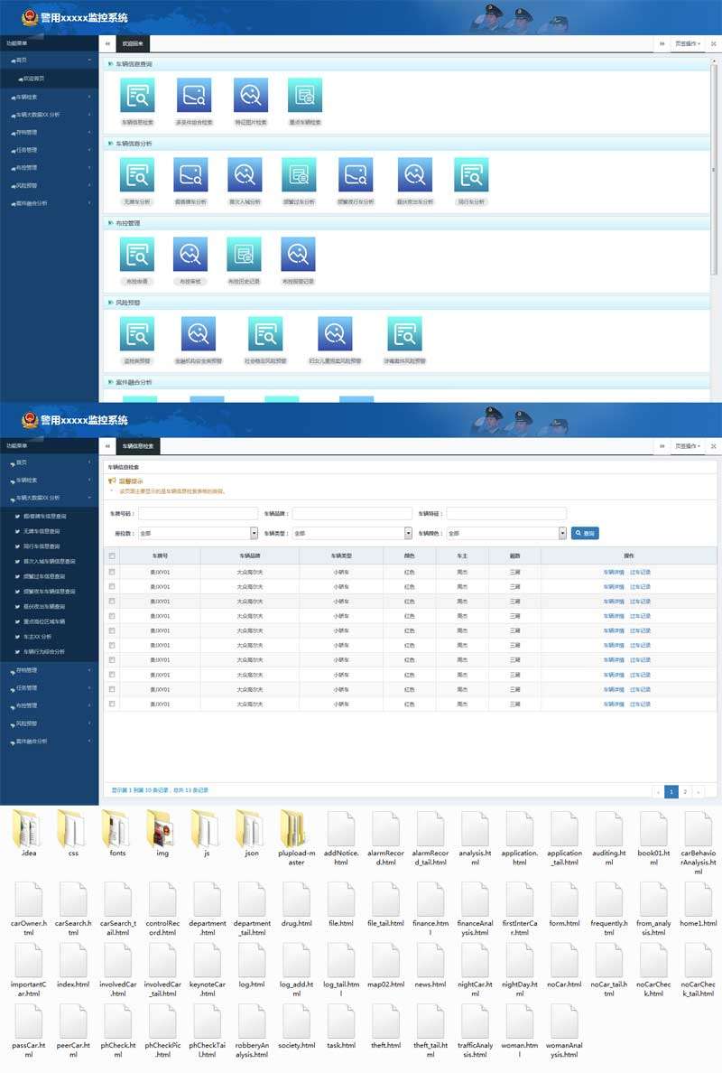Screen dimensions: 722x1073
Task: Go to page 2 in pagination
Action: (x=685, y=792)
